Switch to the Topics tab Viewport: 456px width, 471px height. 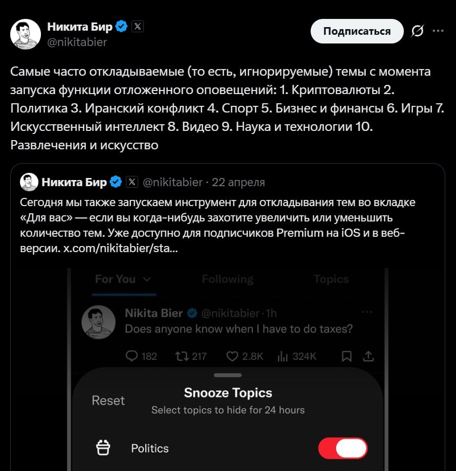(331, 279)
